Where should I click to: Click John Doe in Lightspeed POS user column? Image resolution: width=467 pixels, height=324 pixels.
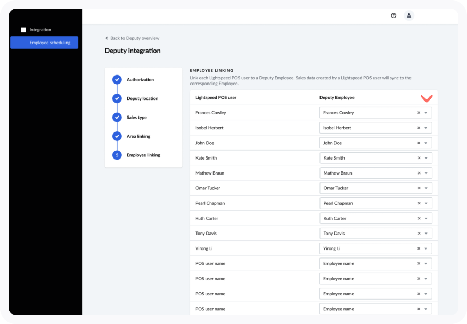click(204, 143)
